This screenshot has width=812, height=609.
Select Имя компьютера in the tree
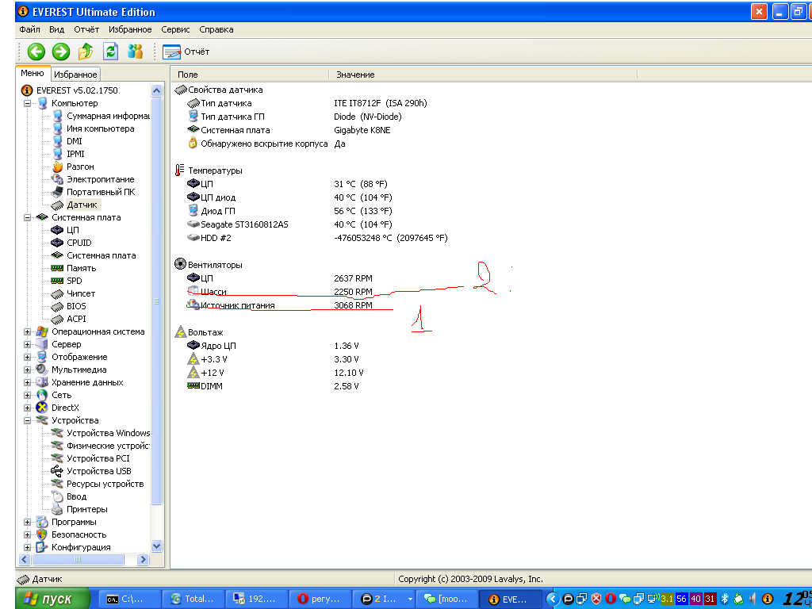[x=100, y=128]
